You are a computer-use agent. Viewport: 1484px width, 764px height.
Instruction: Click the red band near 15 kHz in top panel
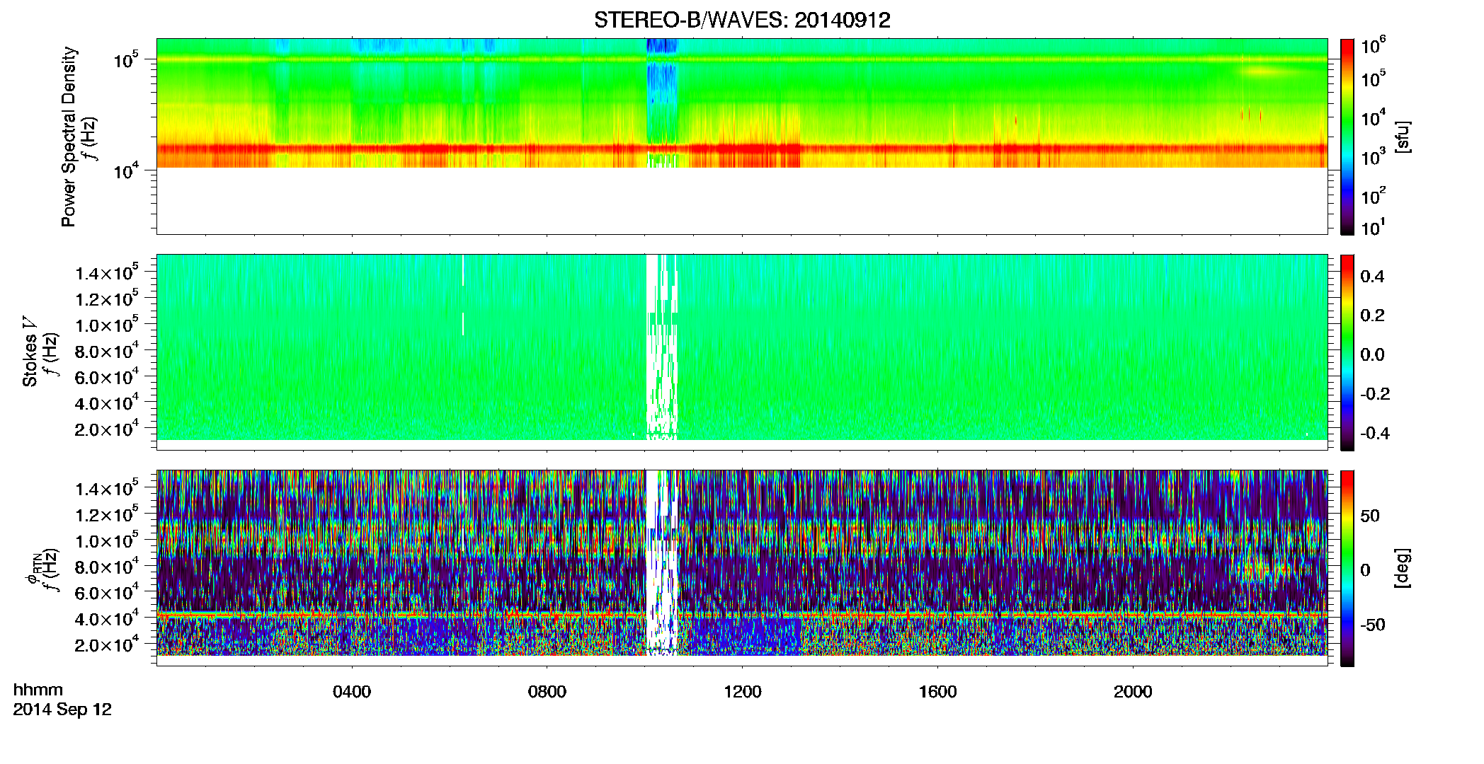point(742,149)
